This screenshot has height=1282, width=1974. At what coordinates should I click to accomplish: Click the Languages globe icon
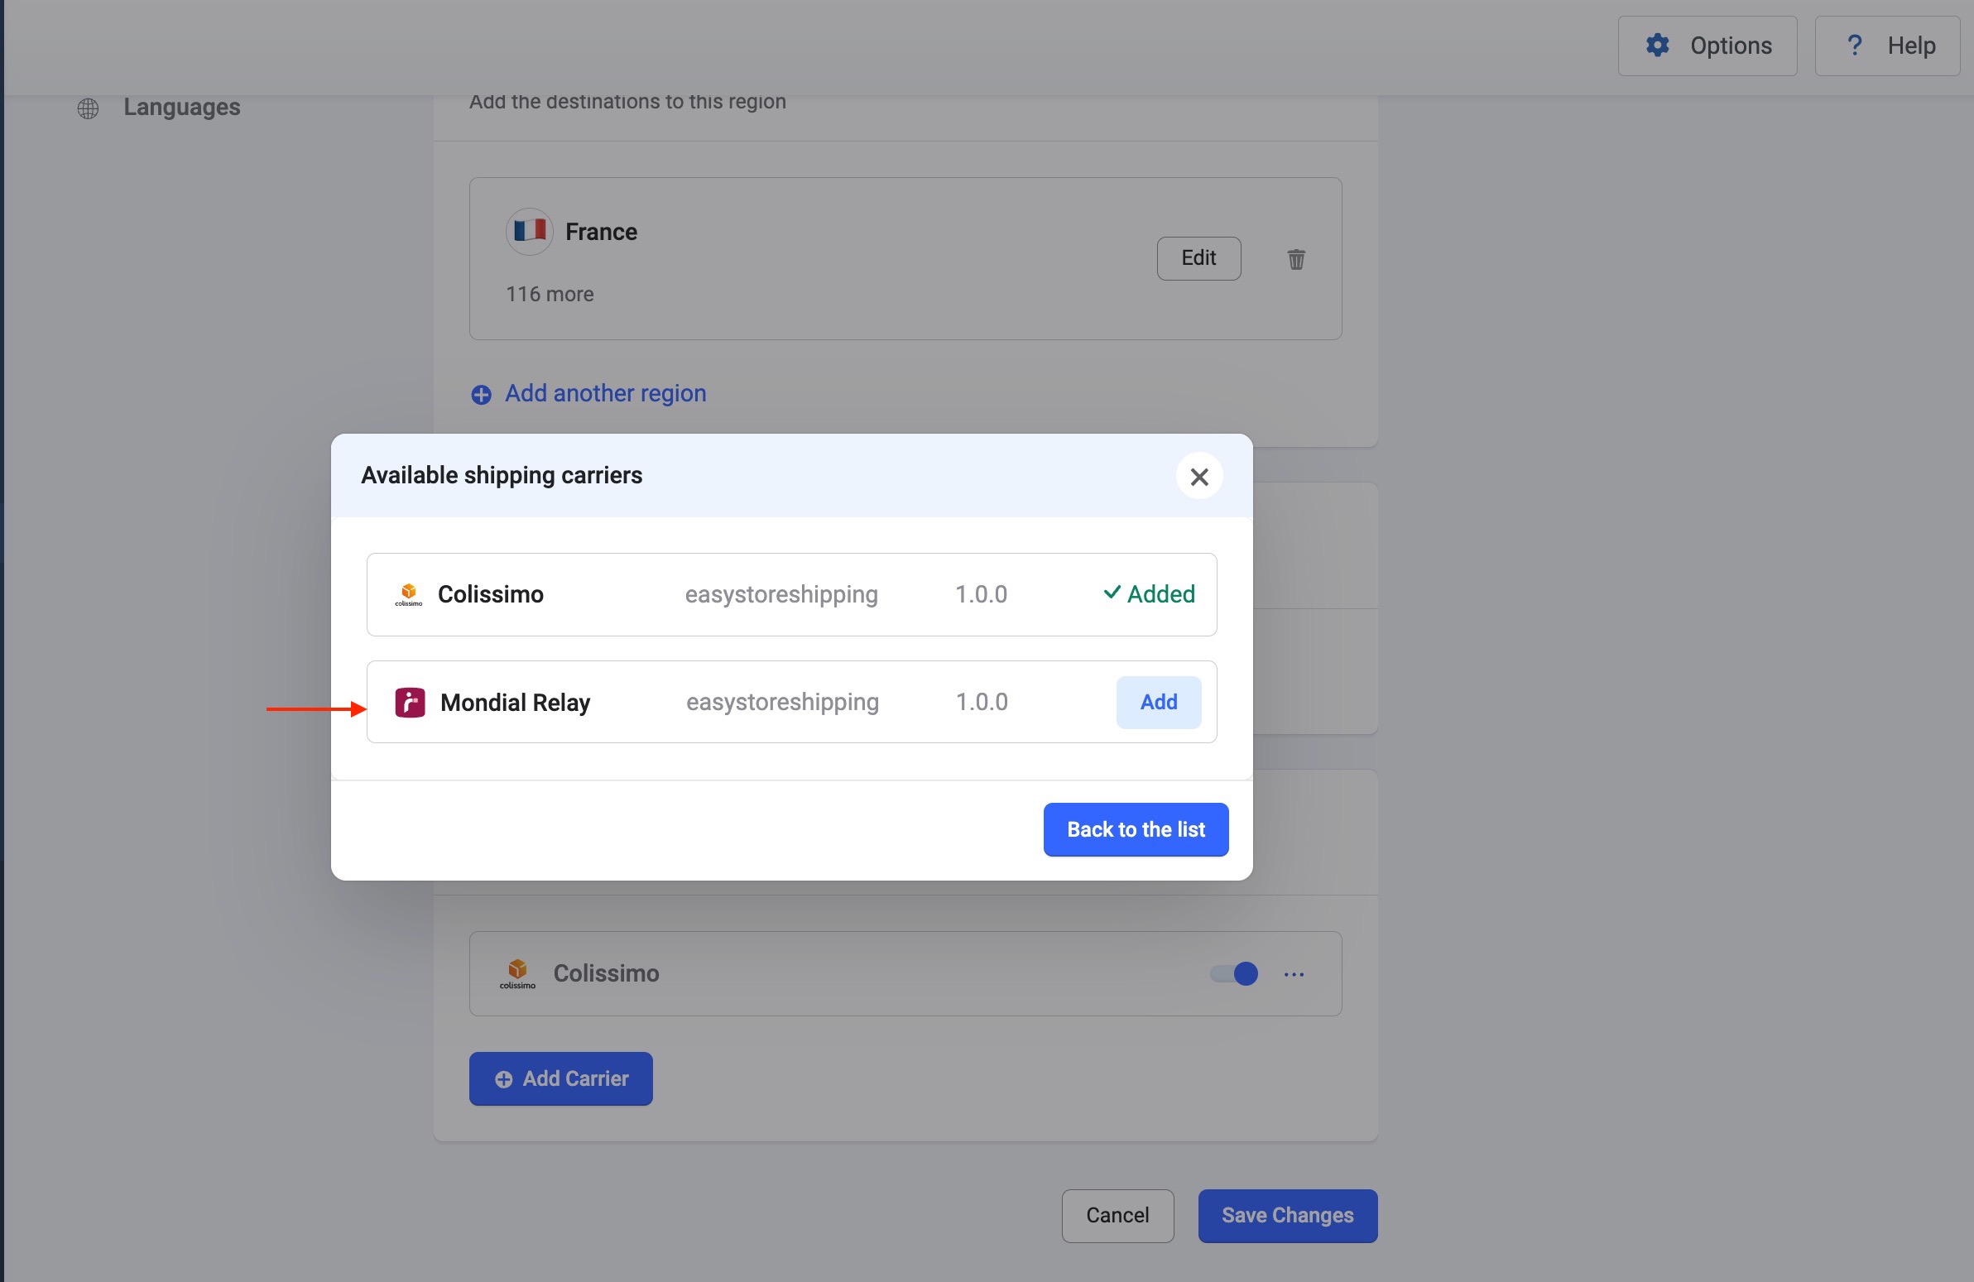click(88, 108)
